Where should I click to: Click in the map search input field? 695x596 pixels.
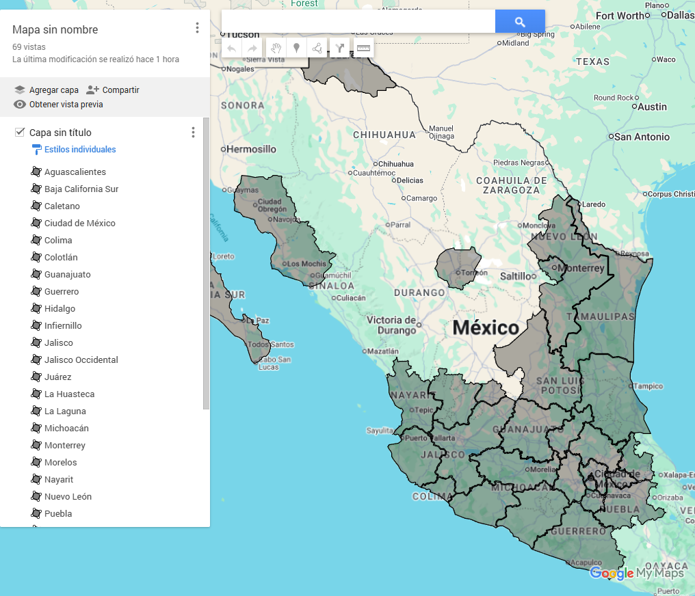click(x=358, y=21)
